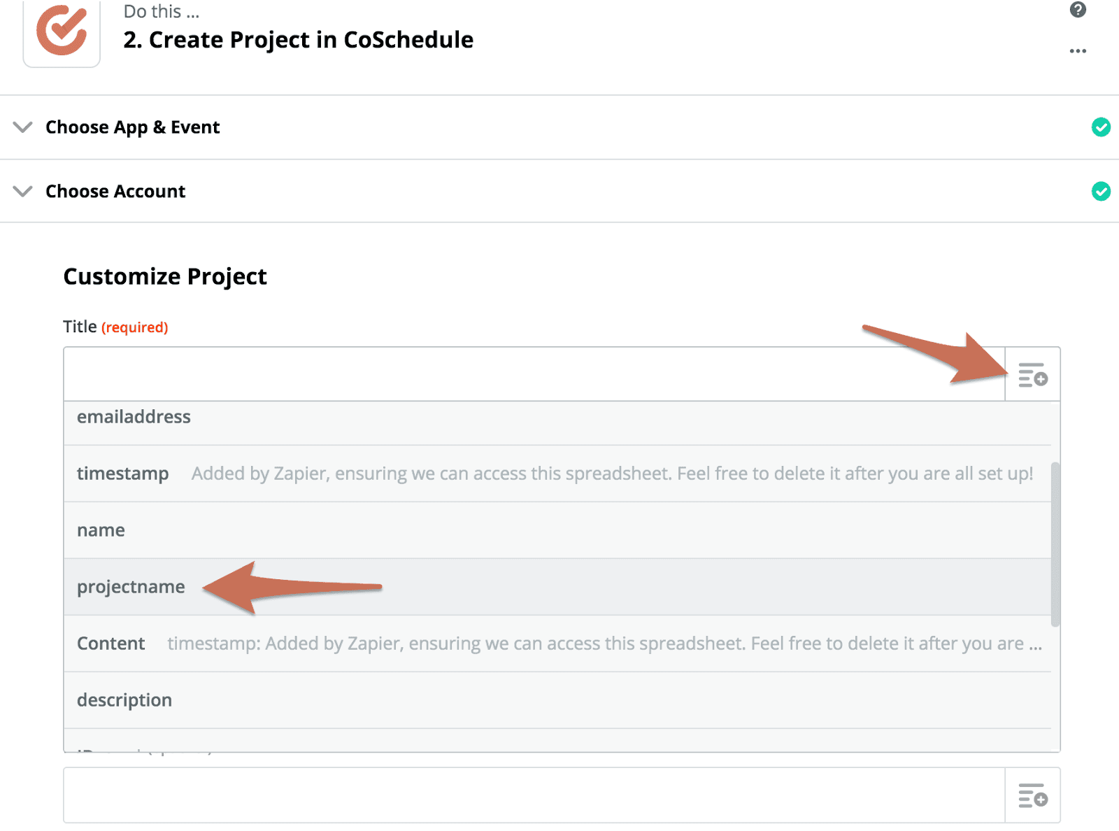This screenshot has height=831, width=1119.
Task: Choose the timestamp field option
Action: pos(123,474)
